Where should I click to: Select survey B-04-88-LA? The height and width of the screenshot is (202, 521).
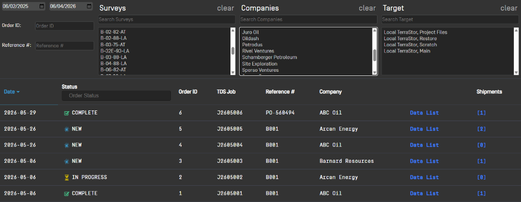(x=113, y=64)
